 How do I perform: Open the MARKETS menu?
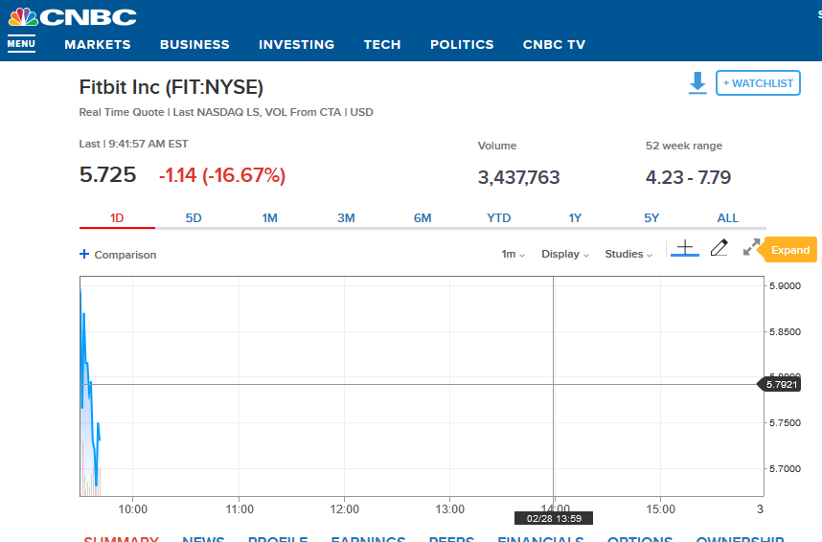pos(98,45)
